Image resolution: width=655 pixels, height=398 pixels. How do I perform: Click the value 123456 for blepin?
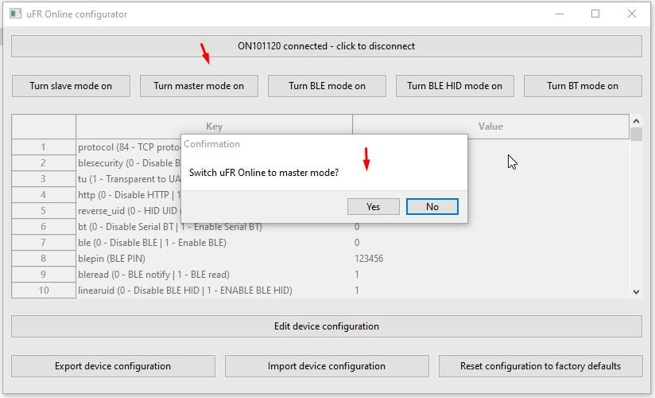[x=369, y=259]
